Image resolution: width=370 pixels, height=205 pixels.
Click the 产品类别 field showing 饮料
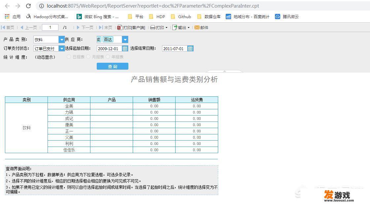coord(46,39)
